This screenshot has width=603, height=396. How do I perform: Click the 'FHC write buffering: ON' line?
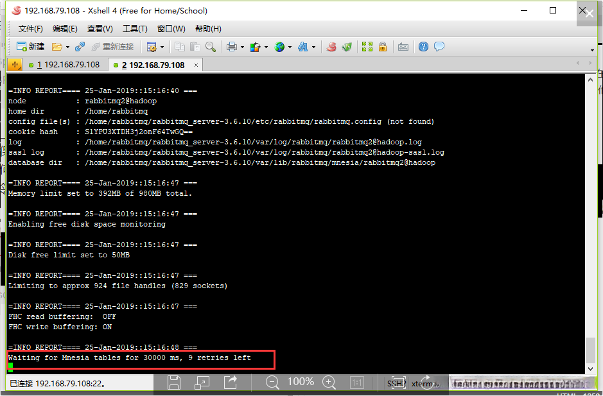(x=60, y=327)
